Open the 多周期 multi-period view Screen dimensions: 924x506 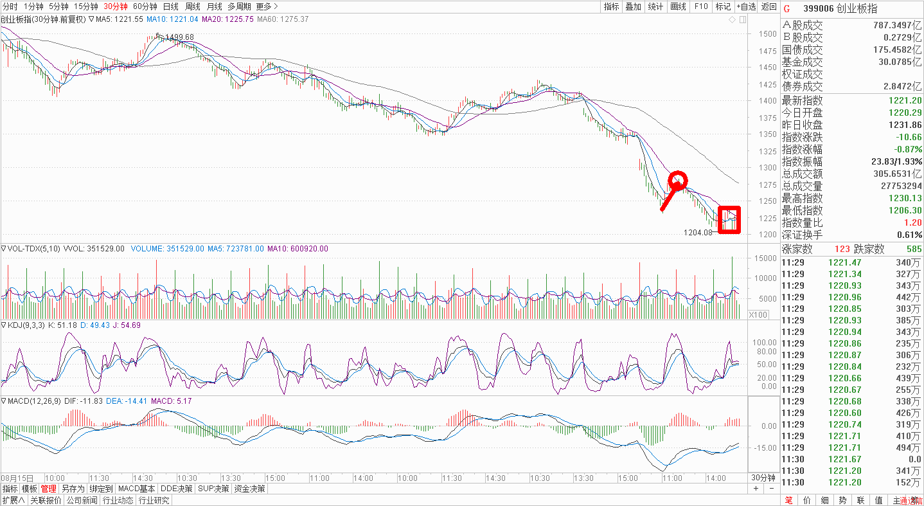click(x=240, y=6)
